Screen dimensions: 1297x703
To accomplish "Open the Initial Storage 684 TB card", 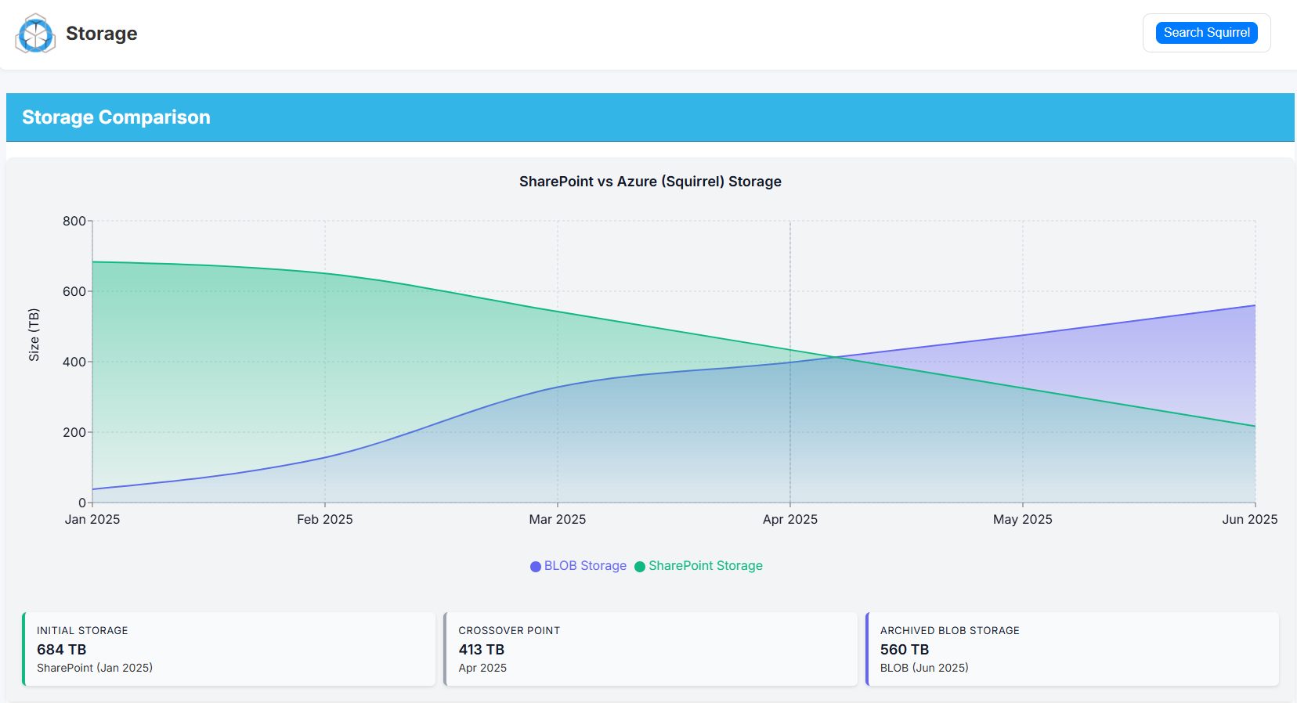I will [x=229, y=649].
